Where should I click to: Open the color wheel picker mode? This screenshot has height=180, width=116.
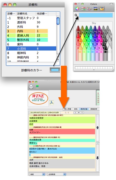77,9
